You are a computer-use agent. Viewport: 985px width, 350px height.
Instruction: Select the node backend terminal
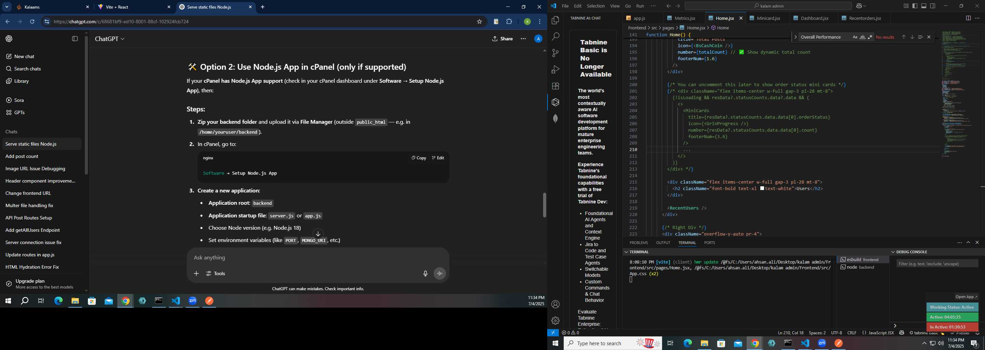coord(862,268)
